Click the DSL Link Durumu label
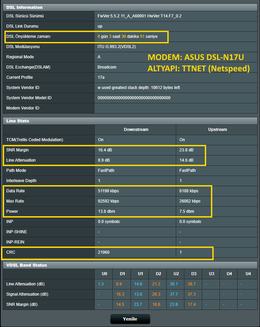Viewport: 260px width, 327px height. (x=22, y=26)
